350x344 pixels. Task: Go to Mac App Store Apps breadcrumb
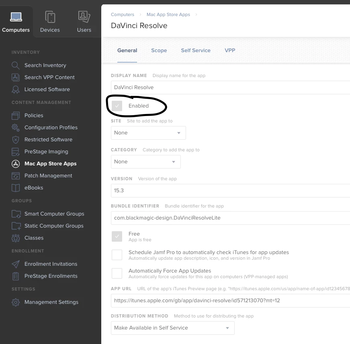pos(168,14)
